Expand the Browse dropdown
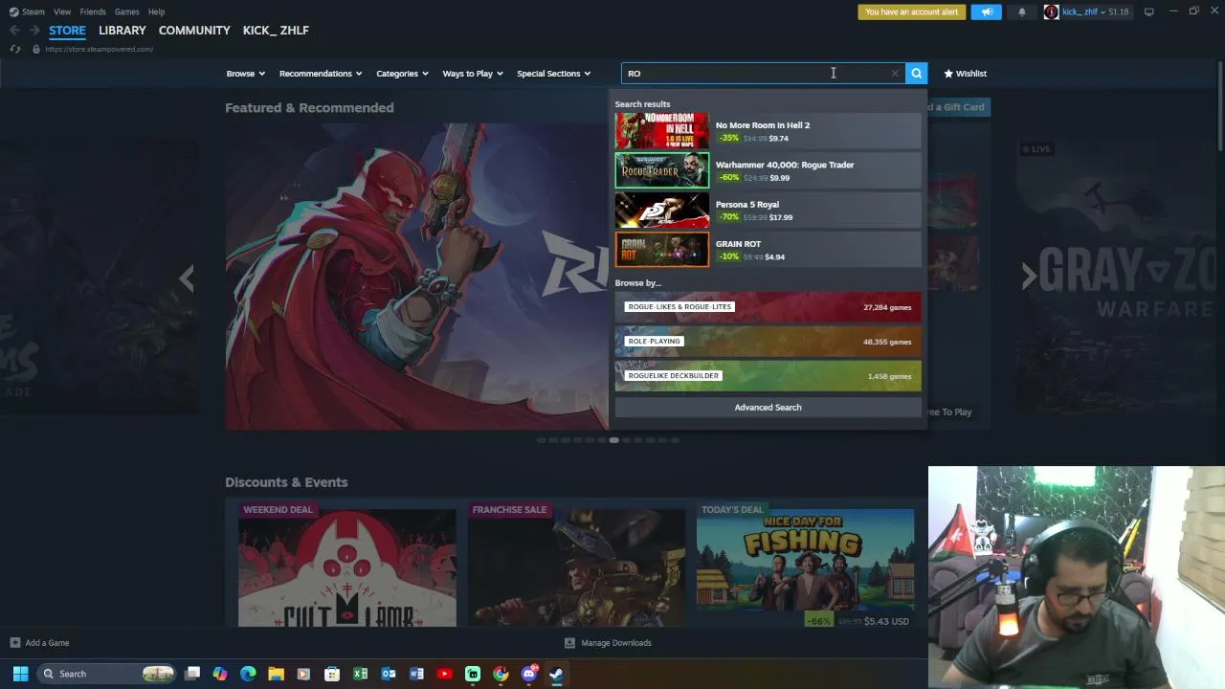Image resolution: width=1225 pixels, height=689 pixels. click(247, 74)
